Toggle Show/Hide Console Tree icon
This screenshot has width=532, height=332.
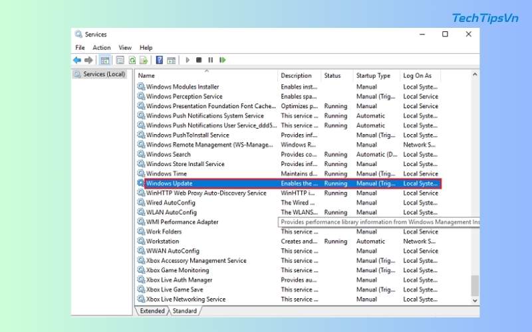tap(105, 60)
